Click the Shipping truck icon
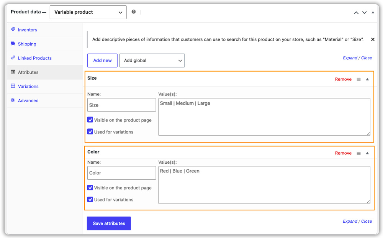383x238 pixels. [13, 43]
